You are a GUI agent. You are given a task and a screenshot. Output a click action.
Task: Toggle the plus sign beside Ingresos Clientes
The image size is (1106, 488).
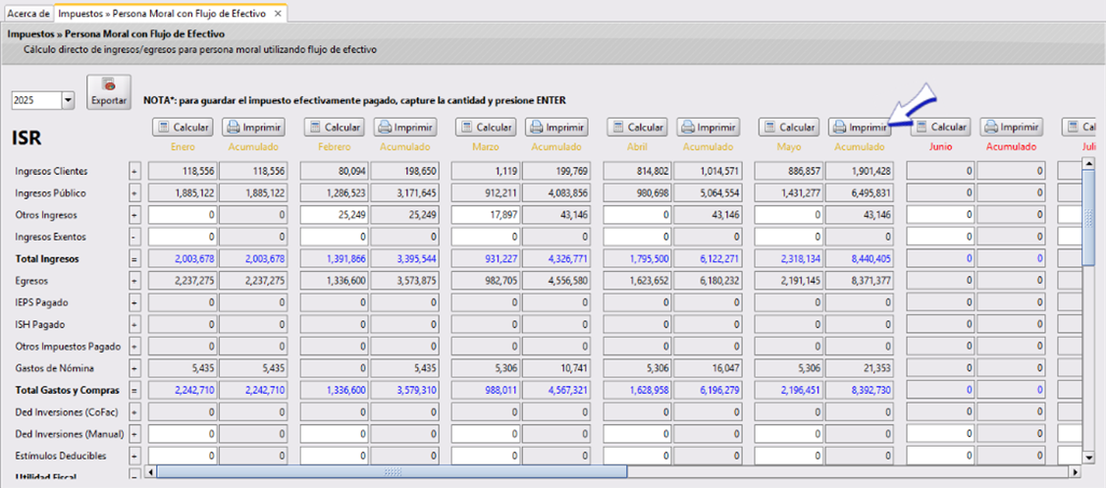[x=135, y=171]
